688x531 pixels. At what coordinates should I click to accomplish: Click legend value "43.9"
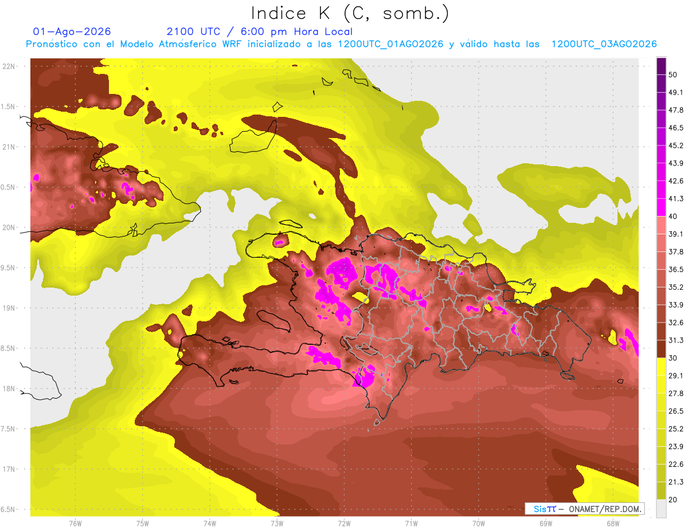click(676, 163)
